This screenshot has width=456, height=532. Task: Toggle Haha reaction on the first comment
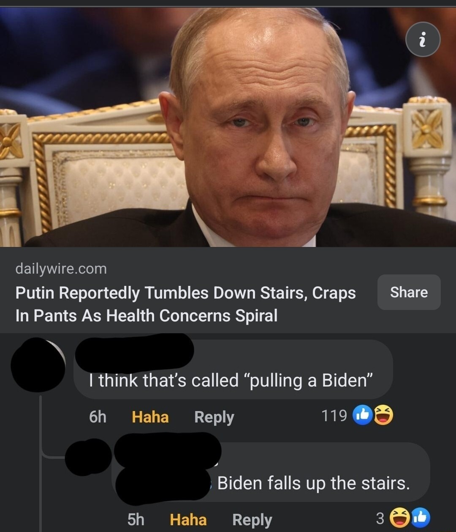coord(150,417)
